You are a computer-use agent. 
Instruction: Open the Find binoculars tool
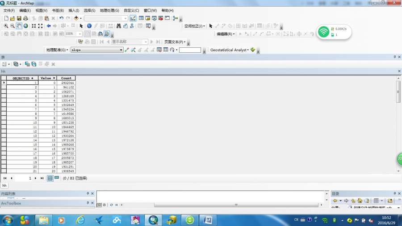click(118, 26)
